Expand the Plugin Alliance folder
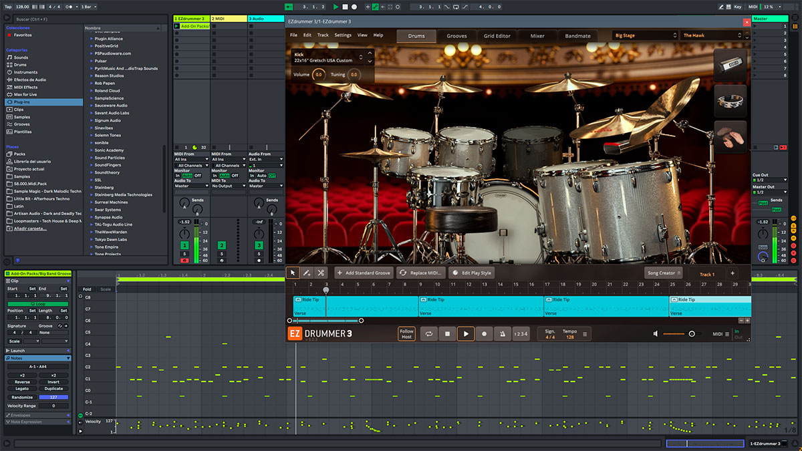The width and height of the screenshot is (802, 451). pyautogui.click(x=92, y=39)
